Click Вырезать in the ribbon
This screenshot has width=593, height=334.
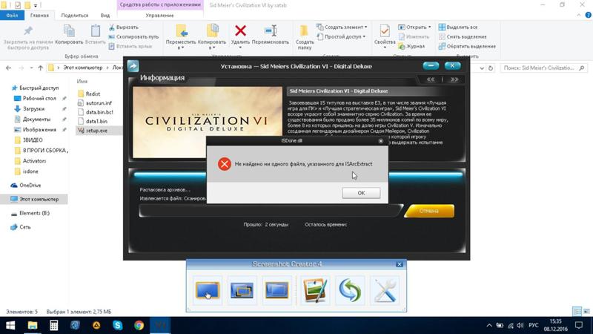(x=123, y=27)
